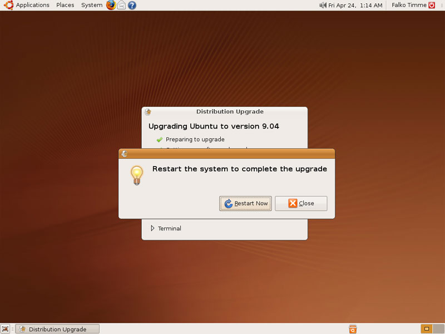Select Distribution Upgrade taskbar entry

coord(57,329)
